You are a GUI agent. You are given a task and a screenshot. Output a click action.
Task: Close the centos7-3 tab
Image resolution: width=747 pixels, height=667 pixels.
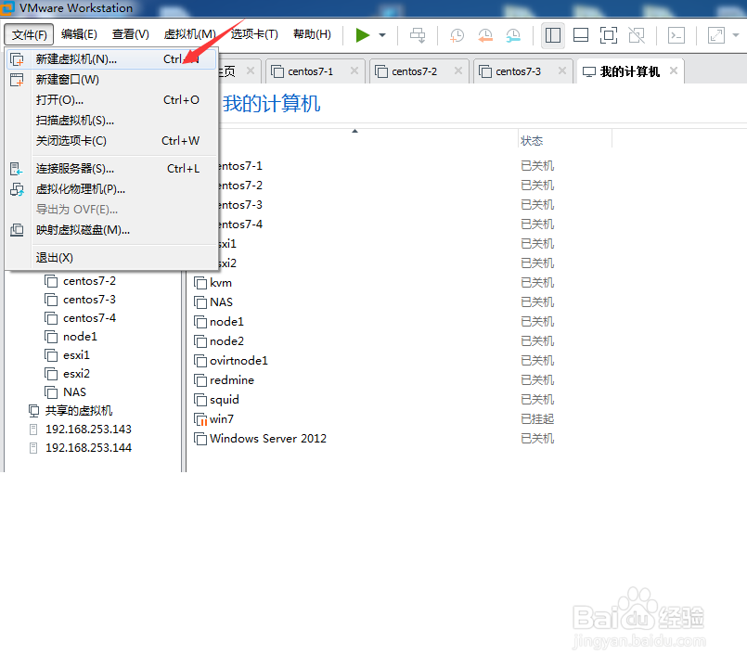coord(562,71)
